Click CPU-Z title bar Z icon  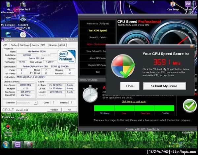(x=3, y=40)
